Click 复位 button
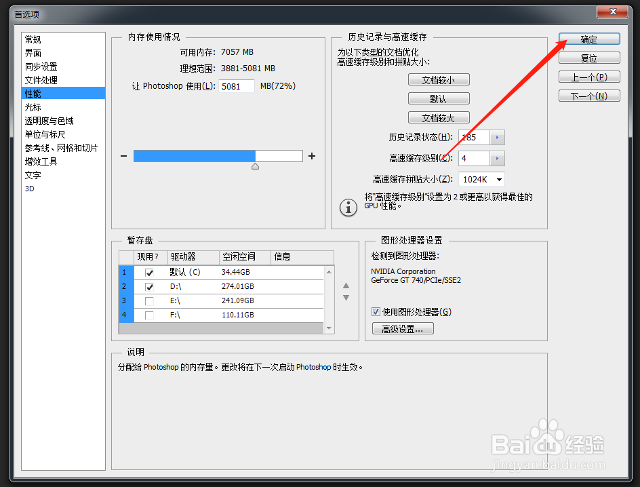Screen dimensions: 640x487 click(x=589, y=58)
